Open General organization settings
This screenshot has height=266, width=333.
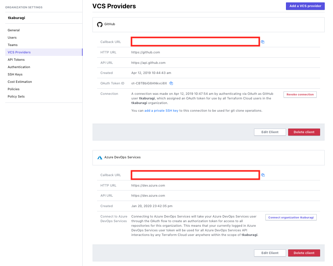click(14, 30)
